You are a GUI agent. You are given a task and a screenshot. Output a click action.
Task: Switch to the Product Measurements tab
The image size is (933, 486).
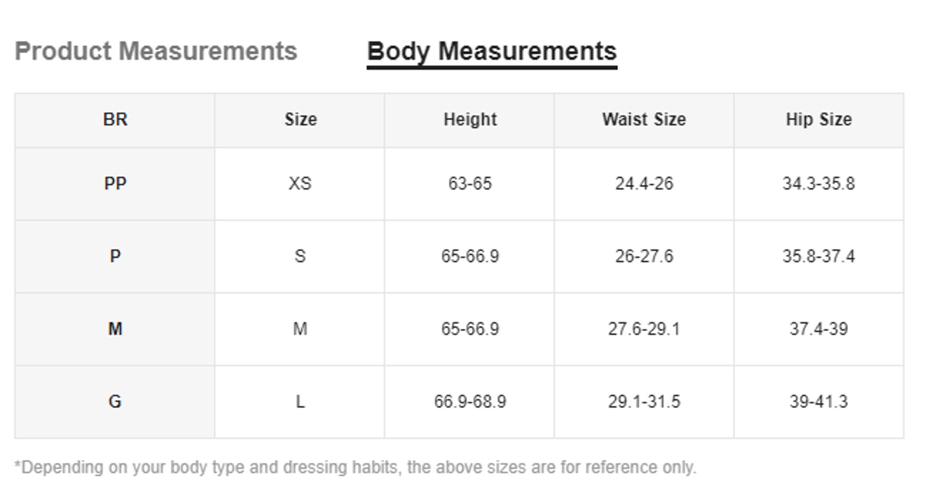[156, 51]
